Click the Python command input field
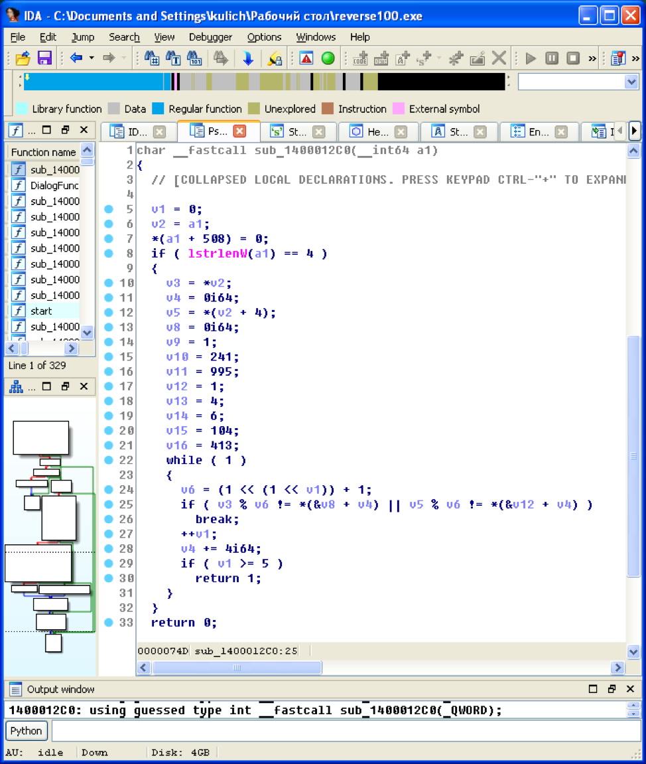The width and height of the screenshot is (646, 764). click(x=346, y=731)
